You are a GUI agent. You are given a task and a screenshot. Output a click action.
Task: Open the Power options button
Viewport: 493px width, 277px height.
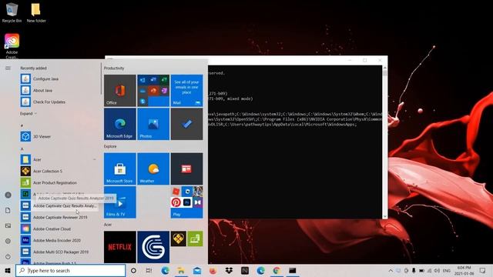(8, 256)
